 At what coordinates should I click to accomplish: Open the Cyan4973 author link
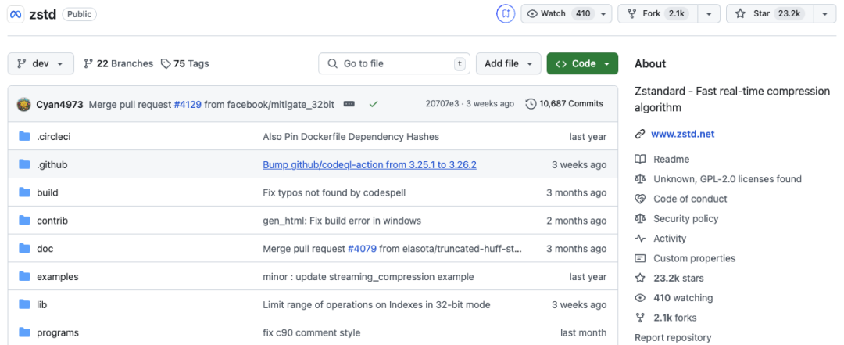tap(59, 104)
